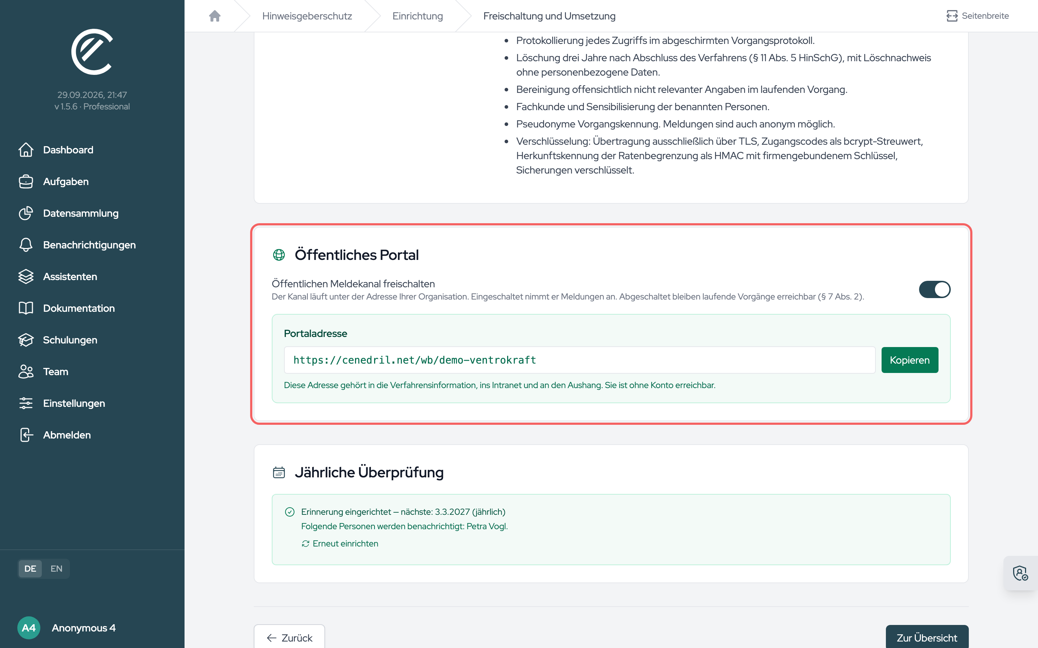
Task: Click the Anonymous 4 user name
Action: pos(84,628)
